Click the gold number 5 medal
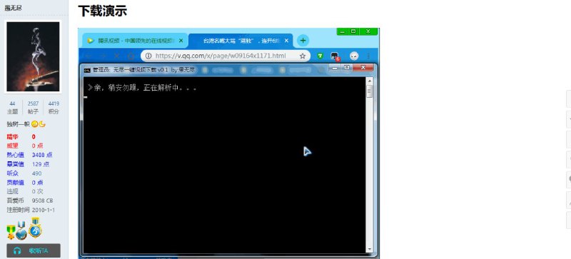 pos(35,228)
